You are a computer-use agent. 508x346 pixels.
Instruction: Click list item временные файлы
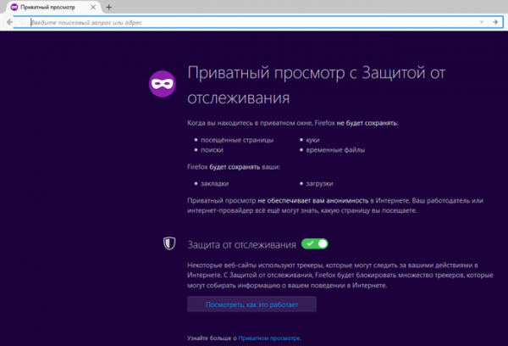[335, 150]
